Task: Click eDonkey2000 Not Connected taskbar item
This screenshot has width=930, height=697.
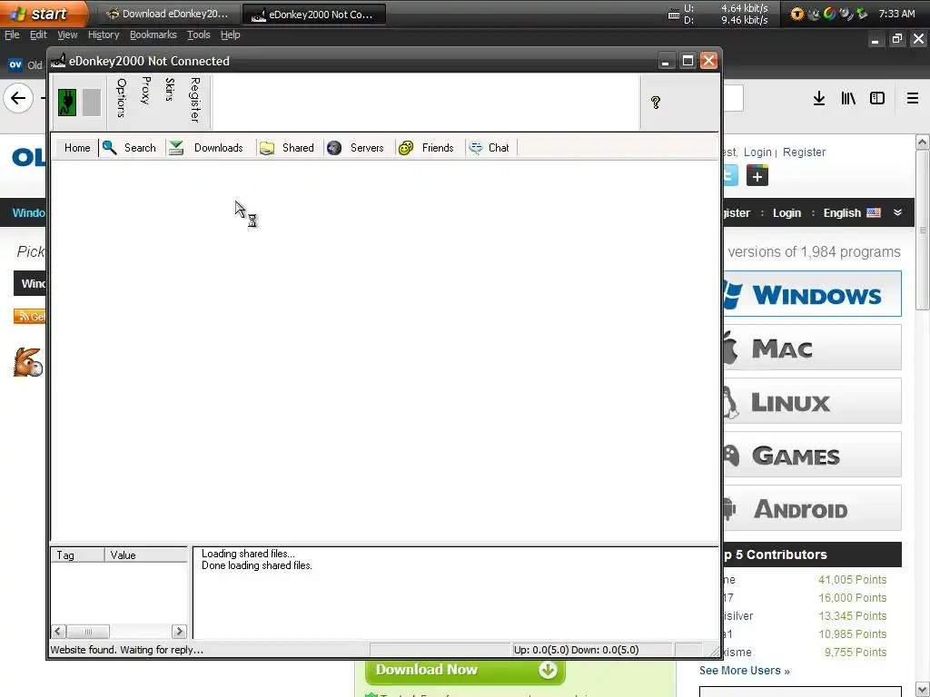Action: tap(313, 15)
